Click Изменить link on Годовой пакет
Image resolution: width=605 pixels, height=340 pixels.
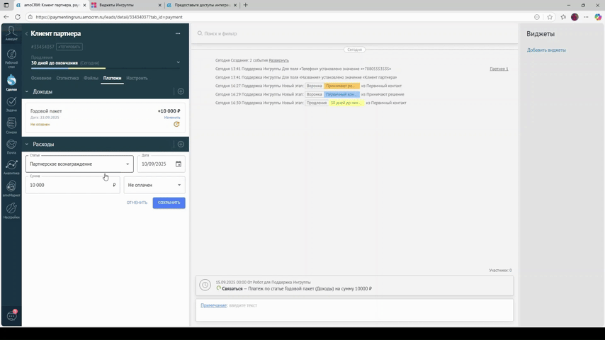click(x=172, y=118)
